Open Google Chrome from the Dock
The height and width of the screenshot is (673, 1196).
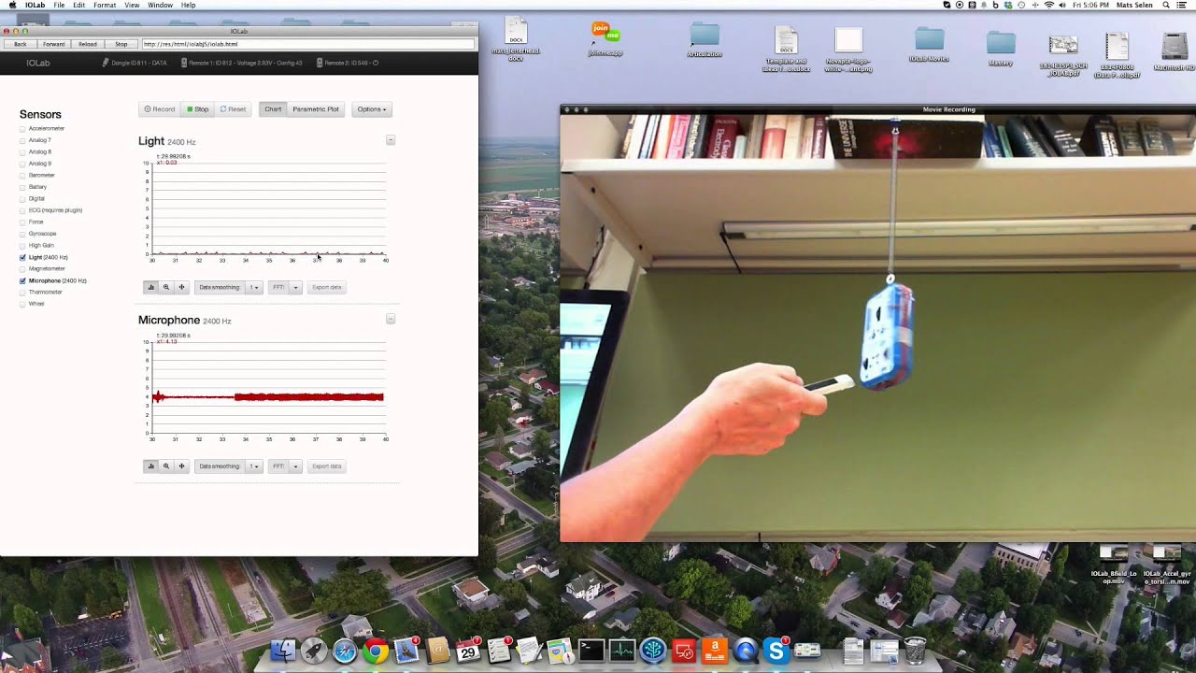376,651
